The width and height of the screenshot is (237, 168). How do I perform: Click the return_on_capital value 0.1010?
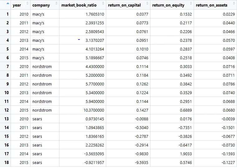point(142,49)
